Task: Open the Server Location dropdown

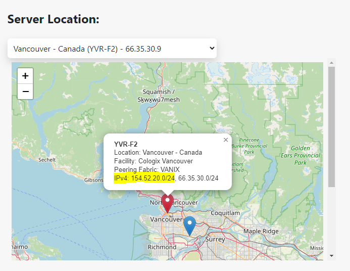Action: coord(112,49)
